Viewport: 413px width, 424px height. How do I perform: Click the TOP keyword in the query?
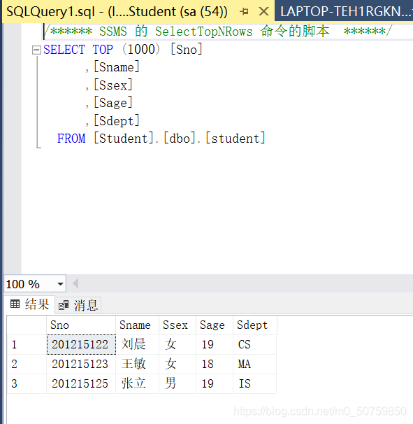click(x=103, y=50)
